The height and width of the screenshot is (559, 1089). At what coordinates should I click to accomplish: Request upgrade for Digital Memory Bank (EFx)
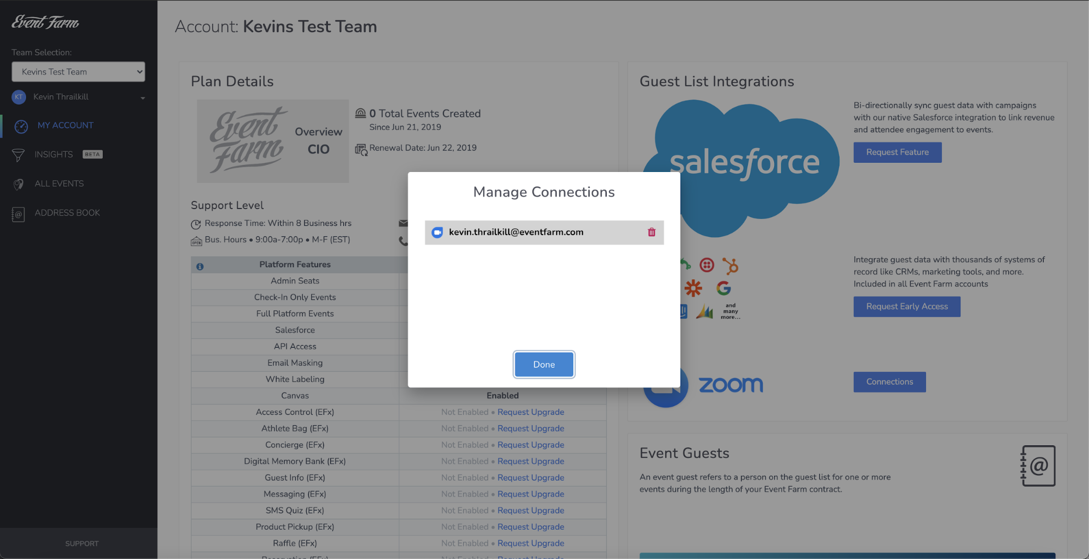(x=531, y=461)
